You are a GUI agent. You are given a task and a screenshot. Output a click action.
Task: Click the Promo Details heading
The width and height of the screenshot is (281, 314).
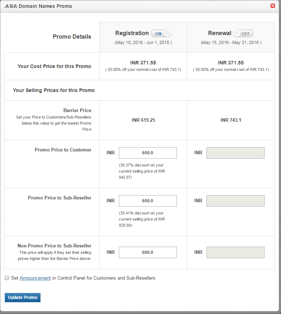[72, 37]
